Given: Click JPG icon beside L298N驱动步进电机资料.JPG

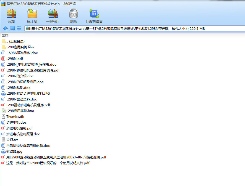Looking at the screenshot, I should [3, 93].
